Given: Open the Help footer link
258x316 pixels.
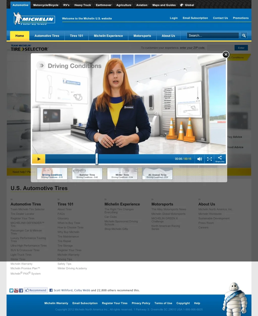Looking at the screenshot, I should click(197, 303).
